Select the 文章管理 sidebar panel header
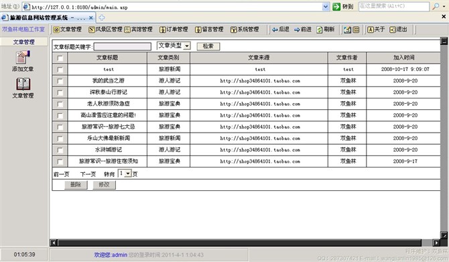This screenshot has height=262, width=449. 23,42
